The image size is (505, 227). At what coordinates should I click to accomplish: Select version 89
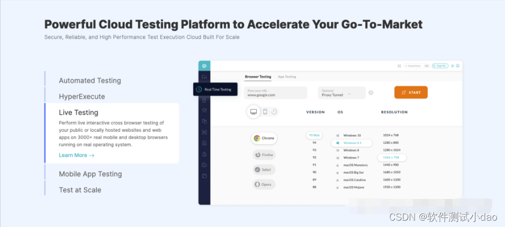click(314, 180)
